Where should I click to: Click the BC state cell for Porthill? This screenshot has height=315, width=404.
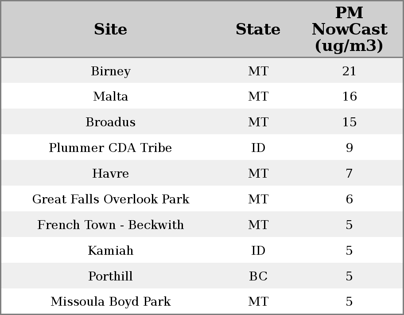258,276
